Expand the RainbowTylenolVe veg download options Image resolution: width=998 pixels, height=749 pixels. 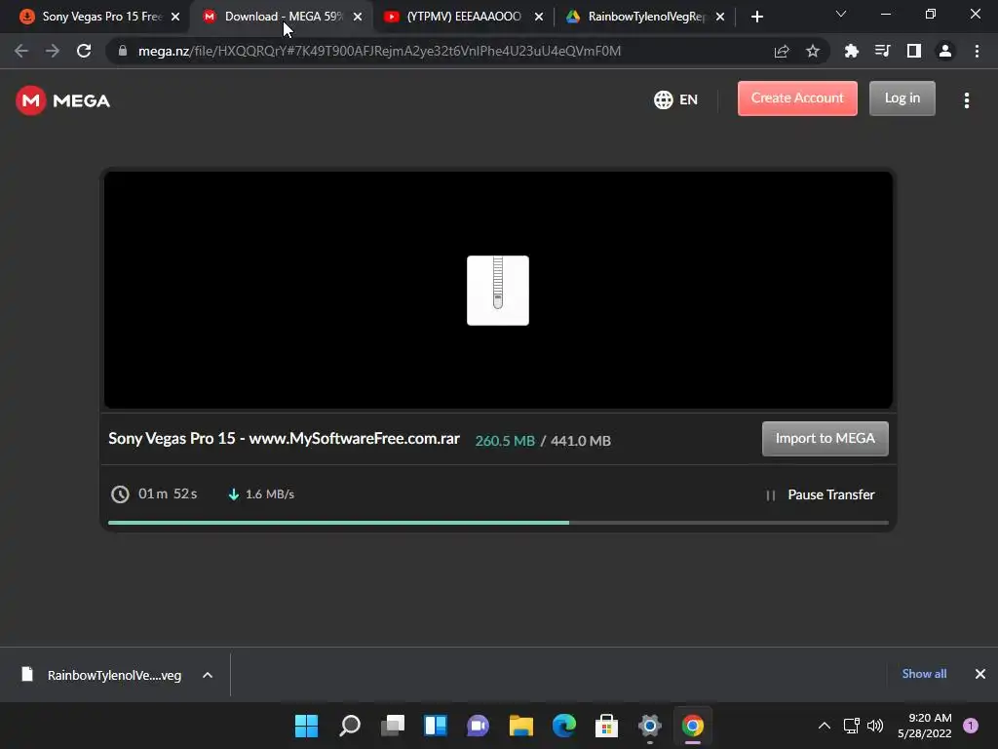click(x=208, y=675)
